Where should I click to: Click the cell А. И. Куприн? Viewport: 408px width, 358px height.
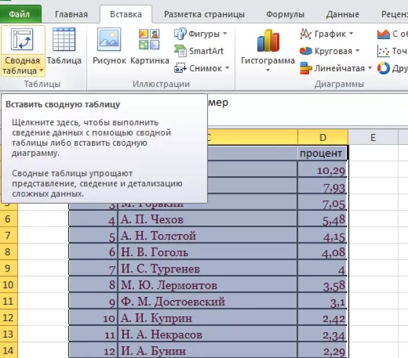[208, 317]
